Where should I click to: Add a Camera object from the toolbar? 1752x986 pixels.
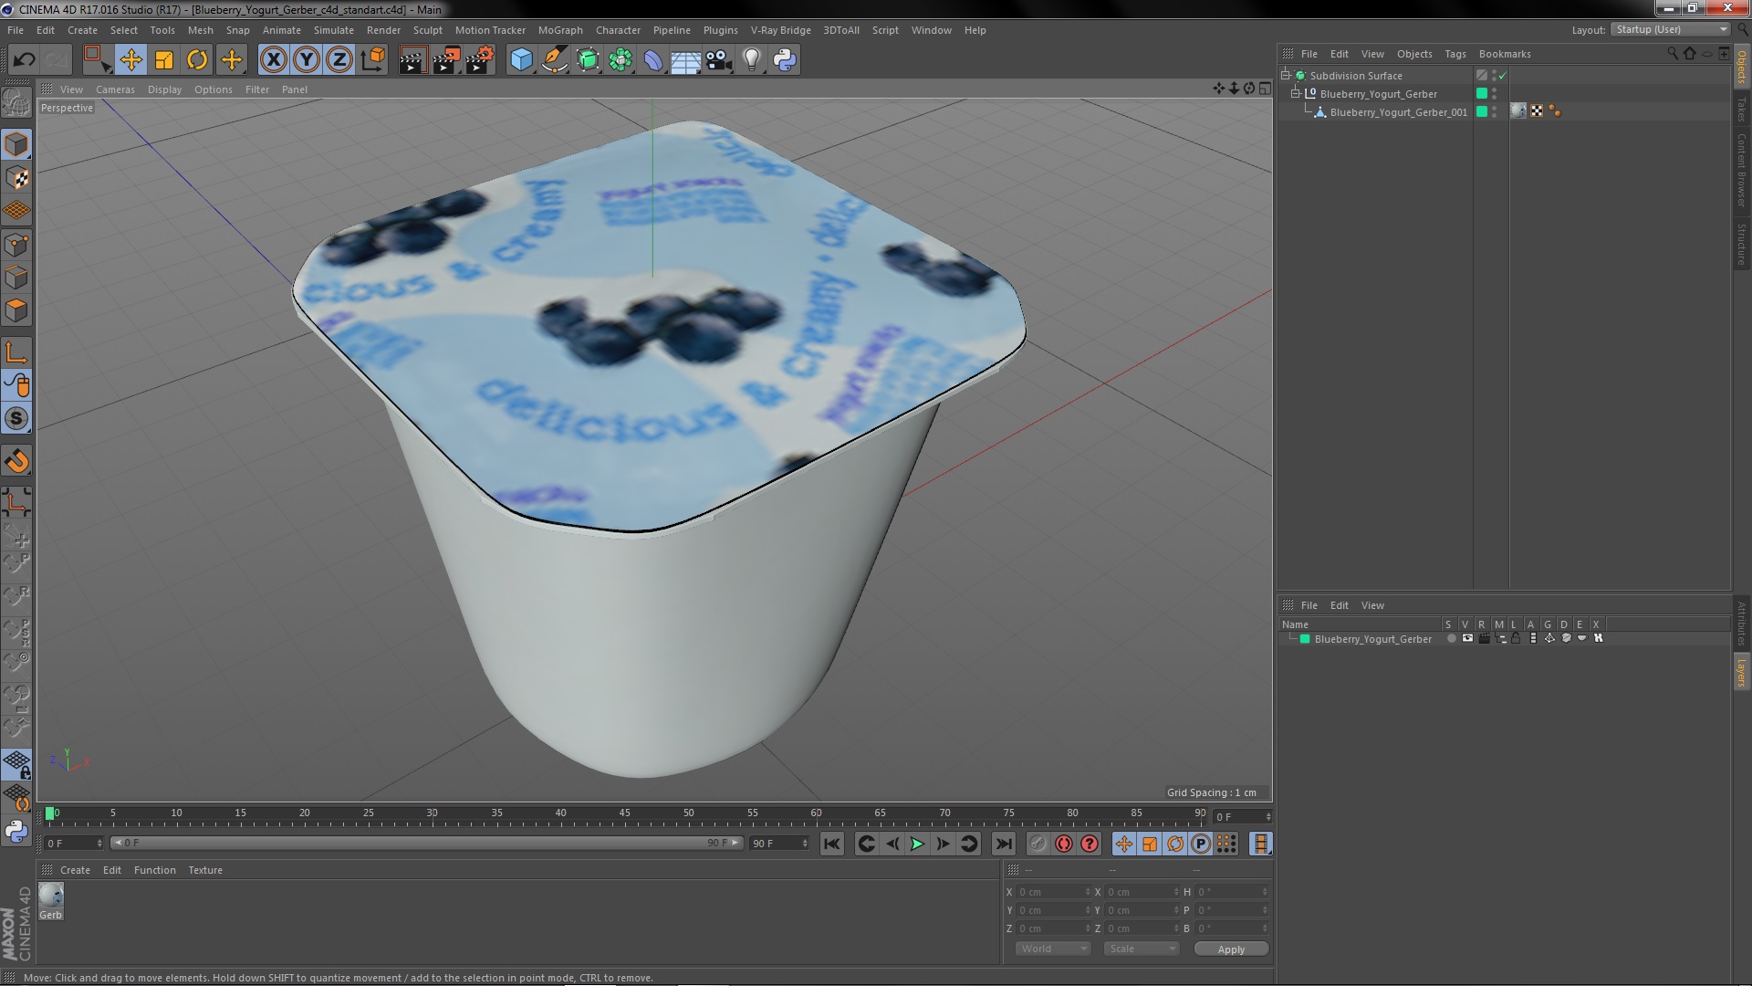[x=718, y=60]
